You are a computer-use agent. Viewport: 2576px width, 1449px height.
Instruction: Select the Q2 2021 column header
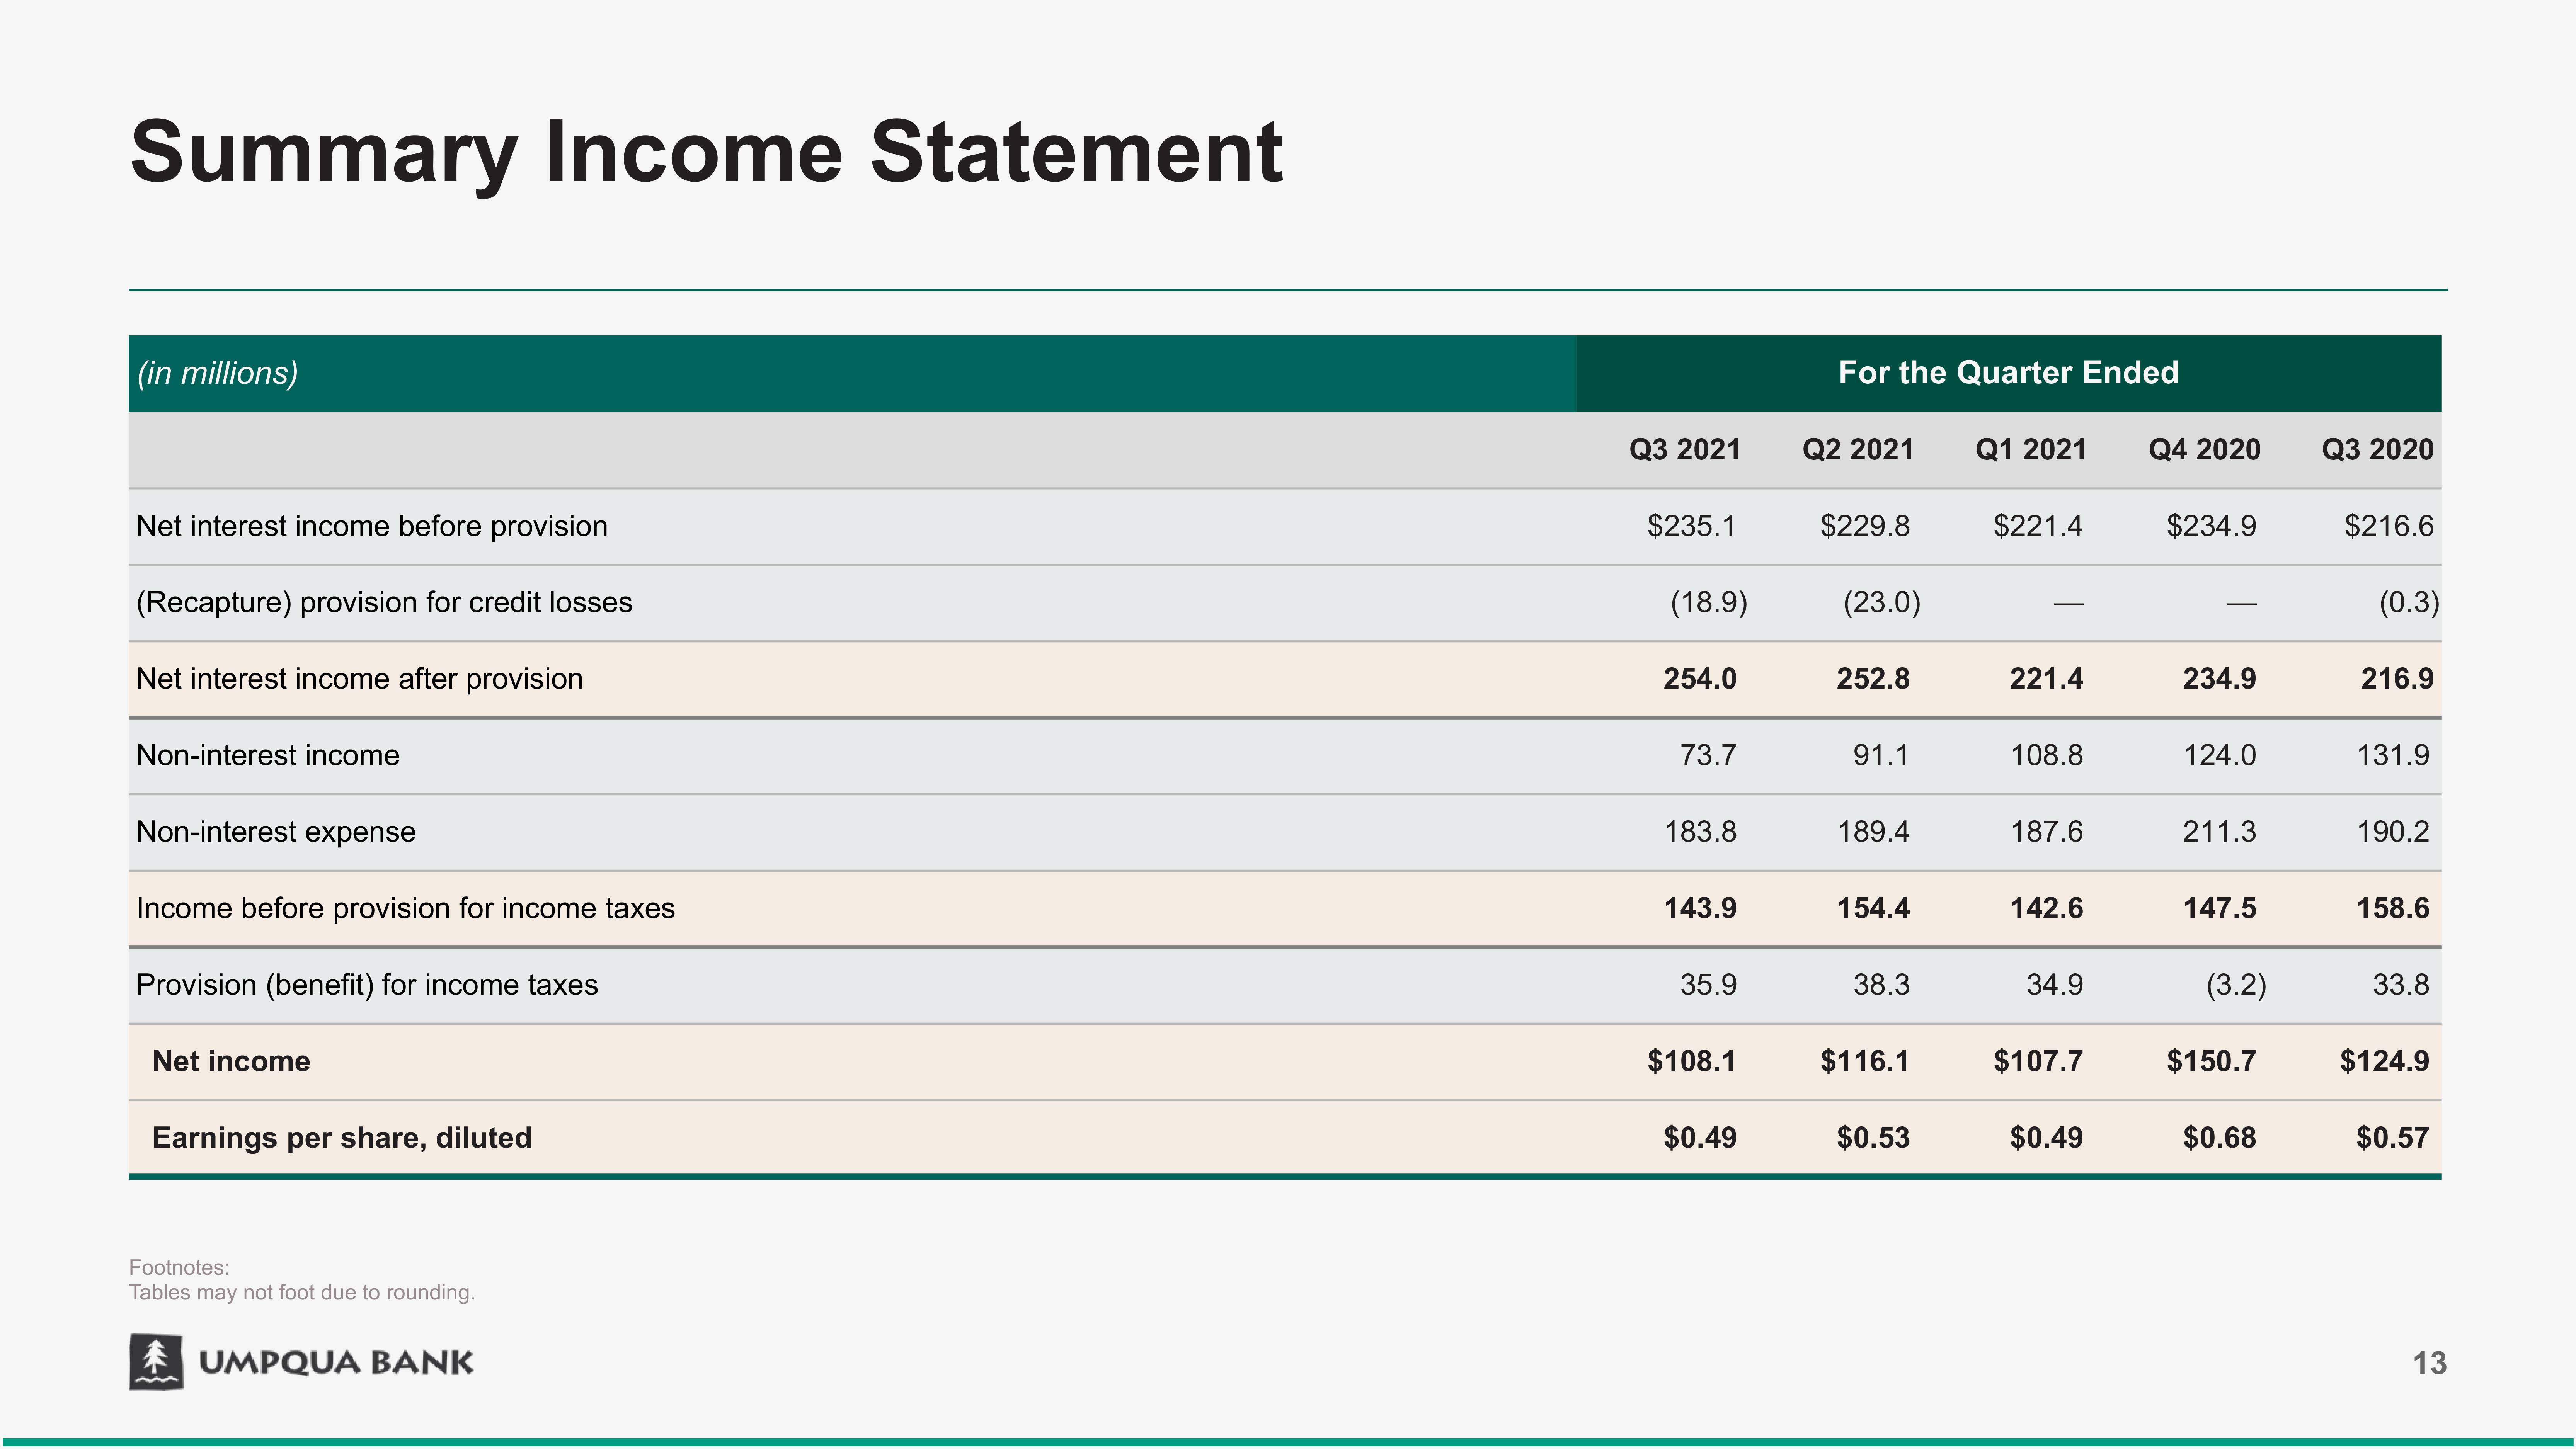(1857, 449)
